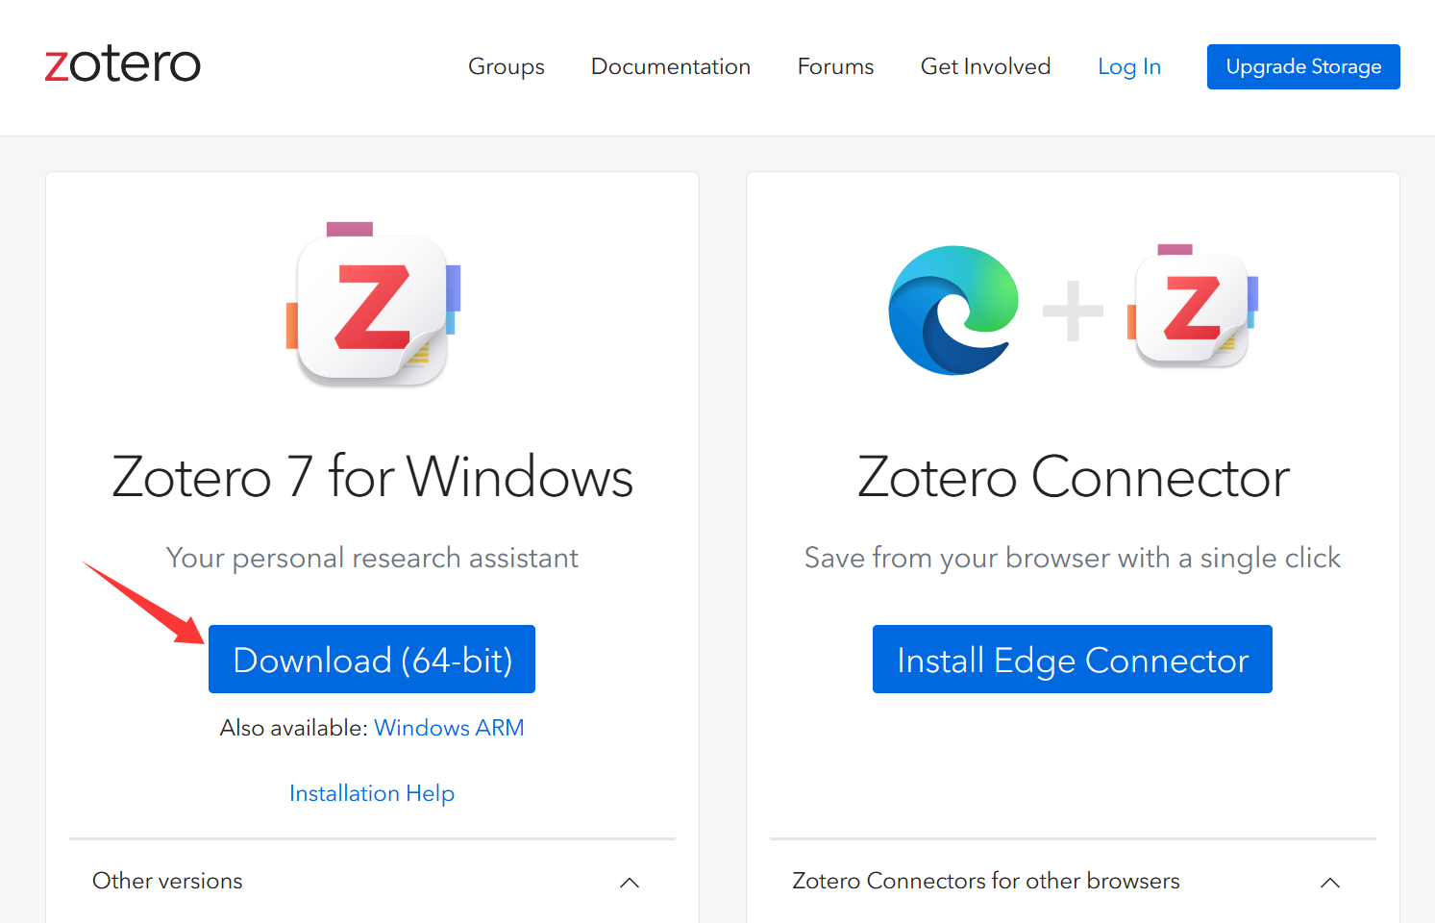The width and height of the screenshot is (1435, 923).
Task: Collapse the Other versions section
Action: (x=630, y=882)
